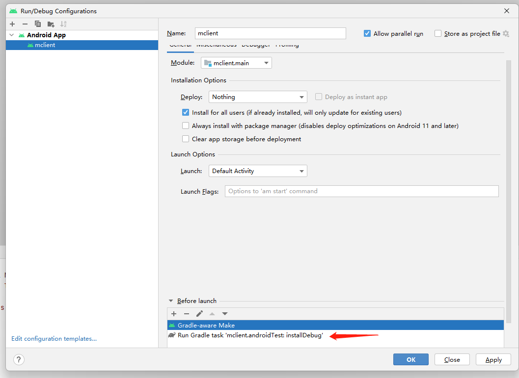519x378 pixels.
Task: Remove the selected Before launch task
Action: point(187,314)
